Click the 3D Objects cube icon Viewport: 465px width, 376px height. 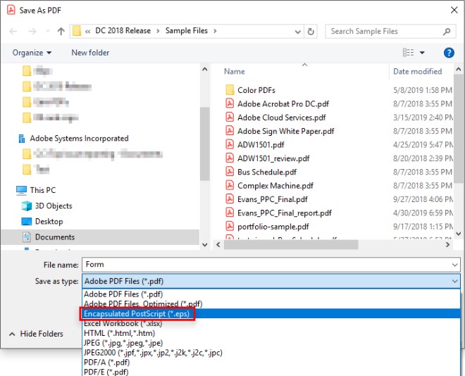[x=26, y=206]
